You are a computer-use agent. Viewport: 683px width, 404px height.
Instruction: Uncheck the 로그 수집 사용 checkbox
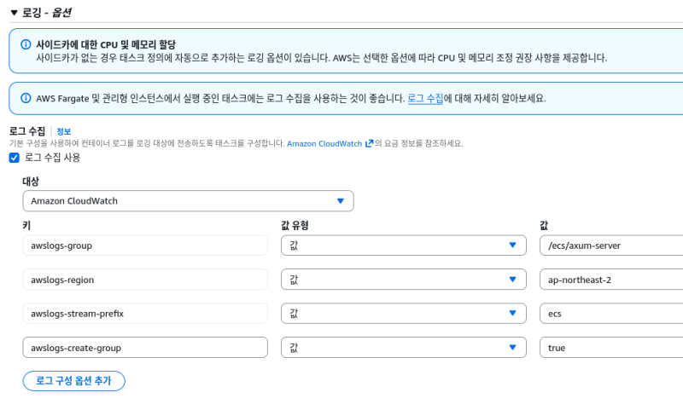pyautogui.click(x=15, y=158)
